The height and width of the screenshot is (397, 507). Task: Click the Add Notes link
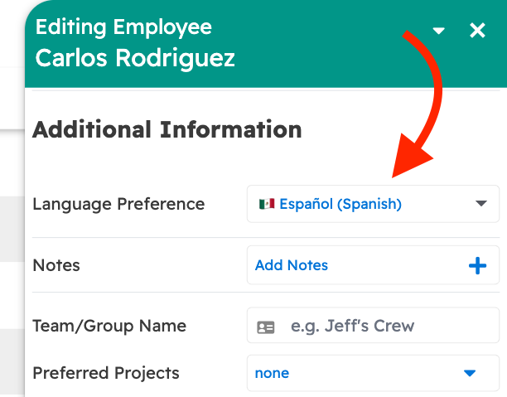(x=292, y=266)
